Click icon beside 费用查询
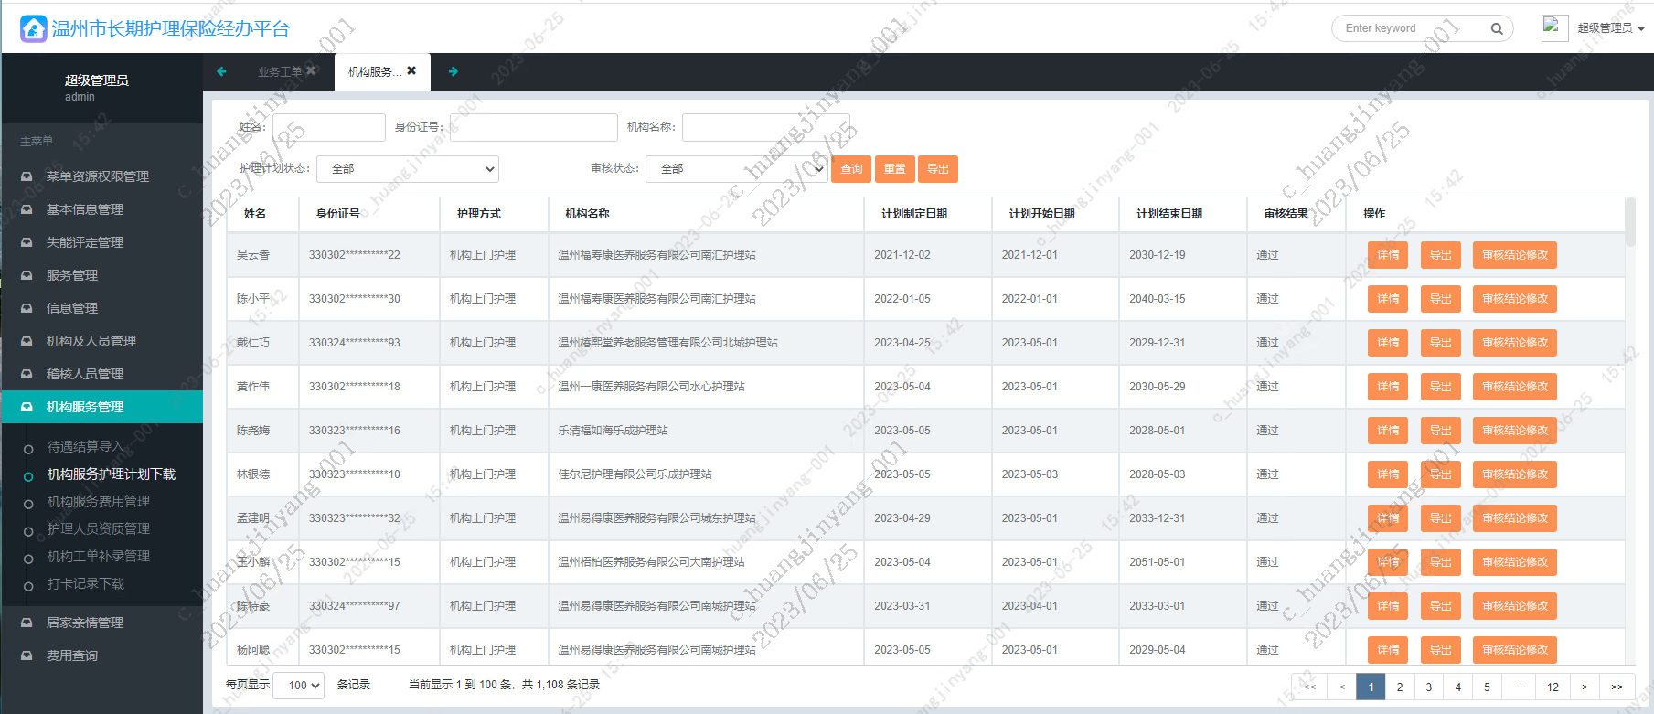 27,655
